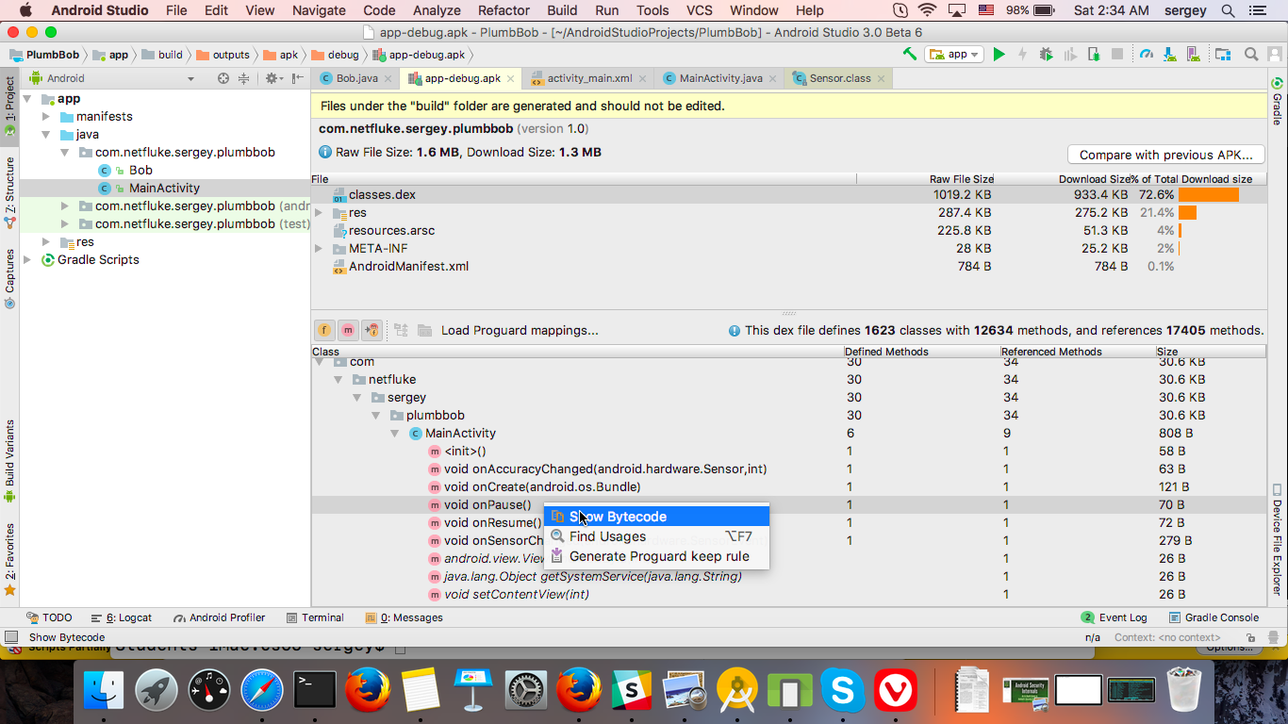This screenshot has width=1288, height=724.
Task: Click the Make Project hammer icon
Action: [x=910, y=55]
